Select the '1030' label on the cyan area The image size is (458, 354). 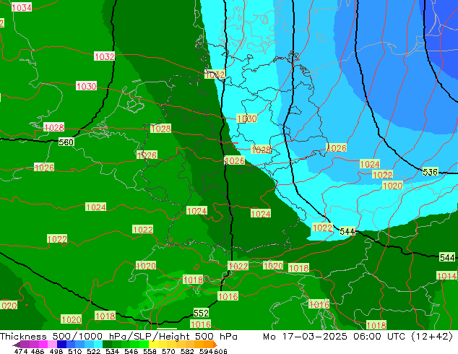point(247,118)
